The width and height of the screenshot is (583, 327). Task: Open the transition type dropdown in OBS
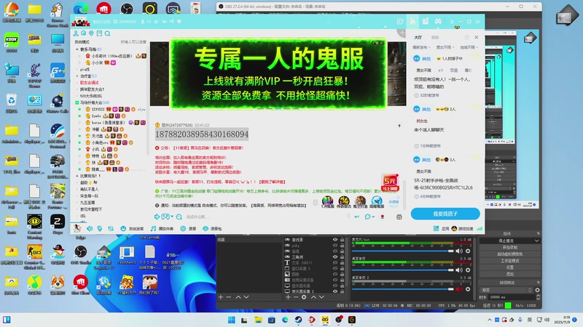(x=505, y=290)
